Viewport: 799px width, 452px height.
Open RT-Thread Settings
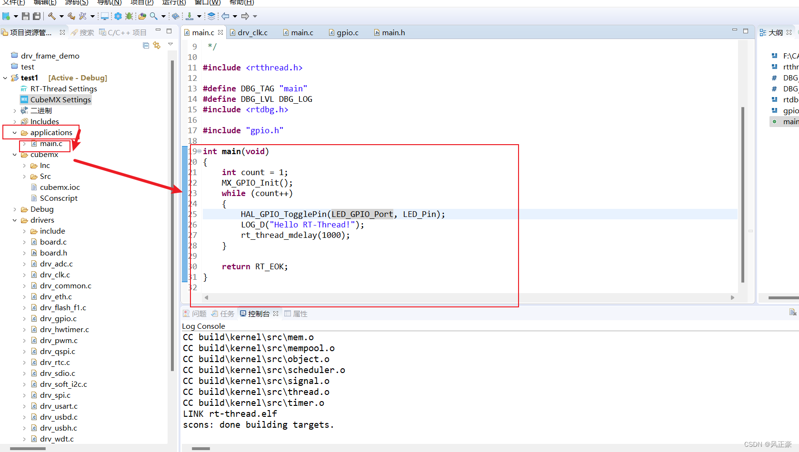[59, 89]
